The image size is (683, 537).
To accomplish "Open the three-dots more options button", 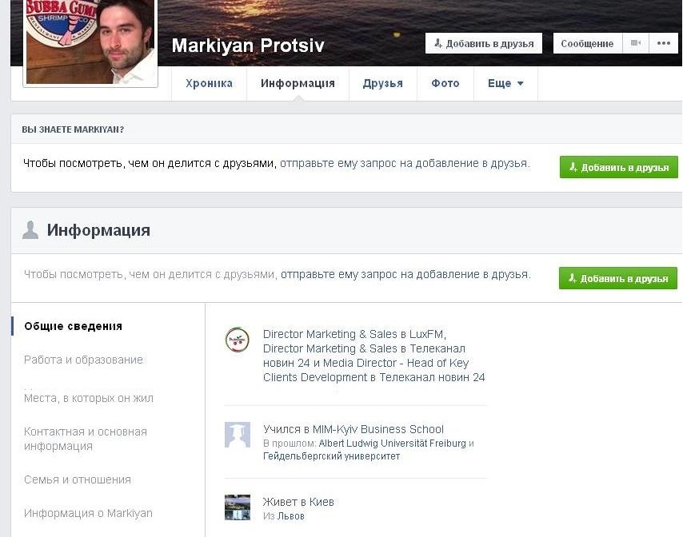I will point(663,43).
